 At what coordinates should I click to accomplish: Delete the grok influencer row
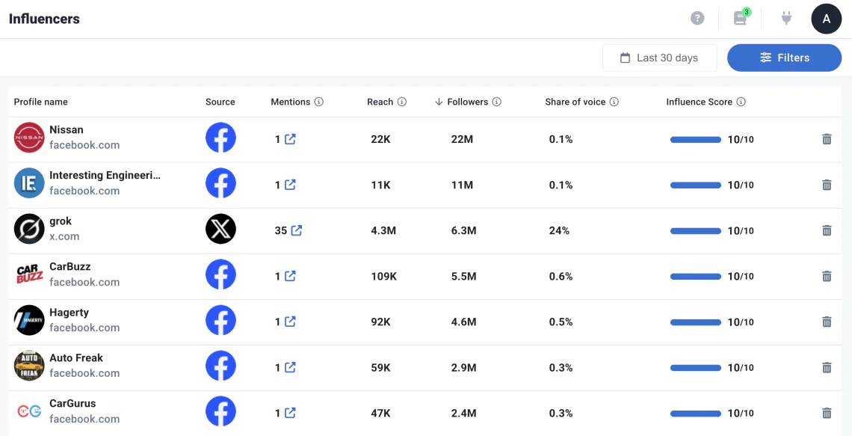(827, 230)
